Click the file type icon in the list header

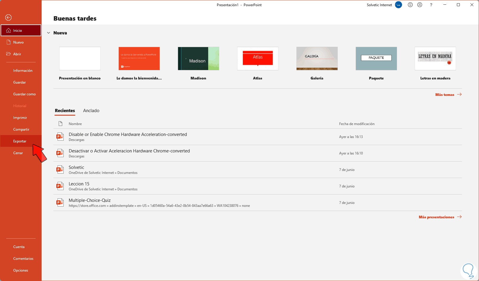[60, 124]
